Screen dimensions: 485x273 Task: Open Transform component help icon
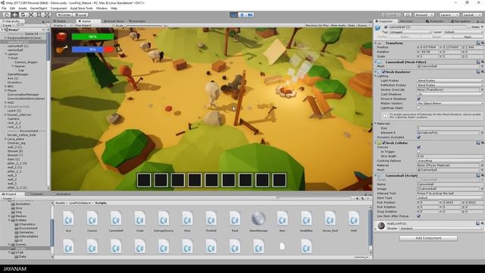(x=478, y=43)
